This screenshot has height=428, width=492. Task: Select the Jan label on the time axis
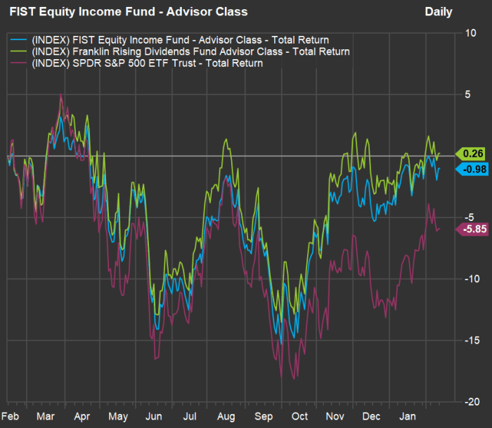coord(408,416)
